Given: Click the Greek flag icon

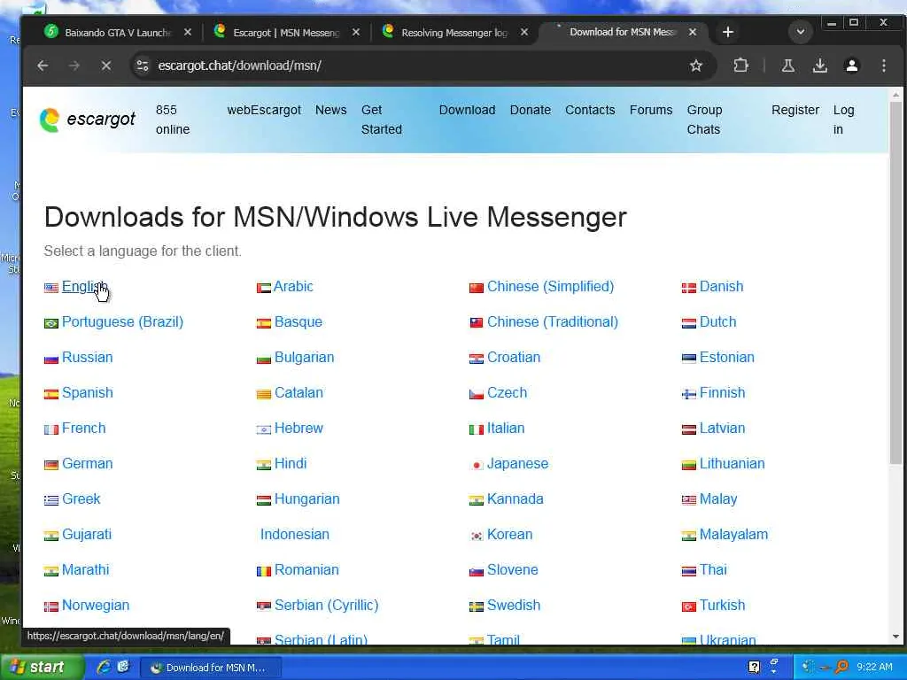Looking at the screenshot, I should pyautogui.click(x=50, y=500).
